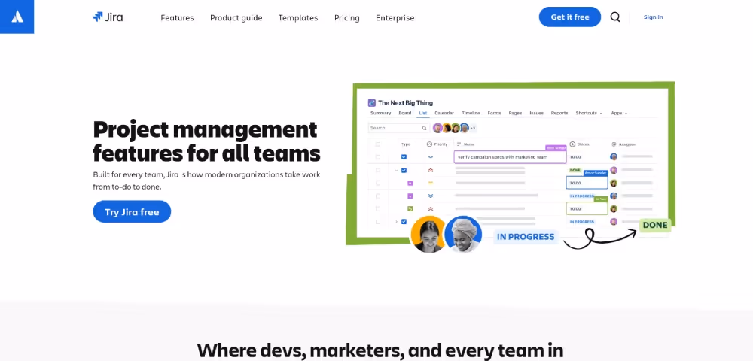This screenshot has height=361, width=753.
Task: Click portrait of woman wearing head wrap
Action: coord(463,234)
